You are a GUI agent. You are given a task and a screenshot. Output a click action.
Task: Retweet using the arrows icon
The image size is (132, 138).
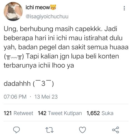point(49,130)
